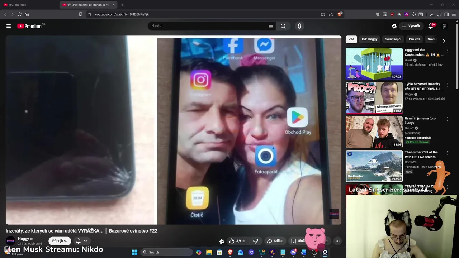Screen dimensions: 459x258
Task: Open Microsoft Store from taskbar
Action: point(219,252)
